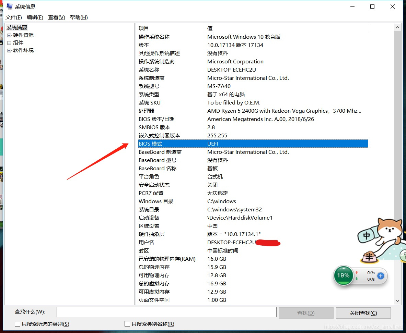Screen dimensions: 406x333
Task: Select the 其他操作系统描述 row
Action: [253, 53]
